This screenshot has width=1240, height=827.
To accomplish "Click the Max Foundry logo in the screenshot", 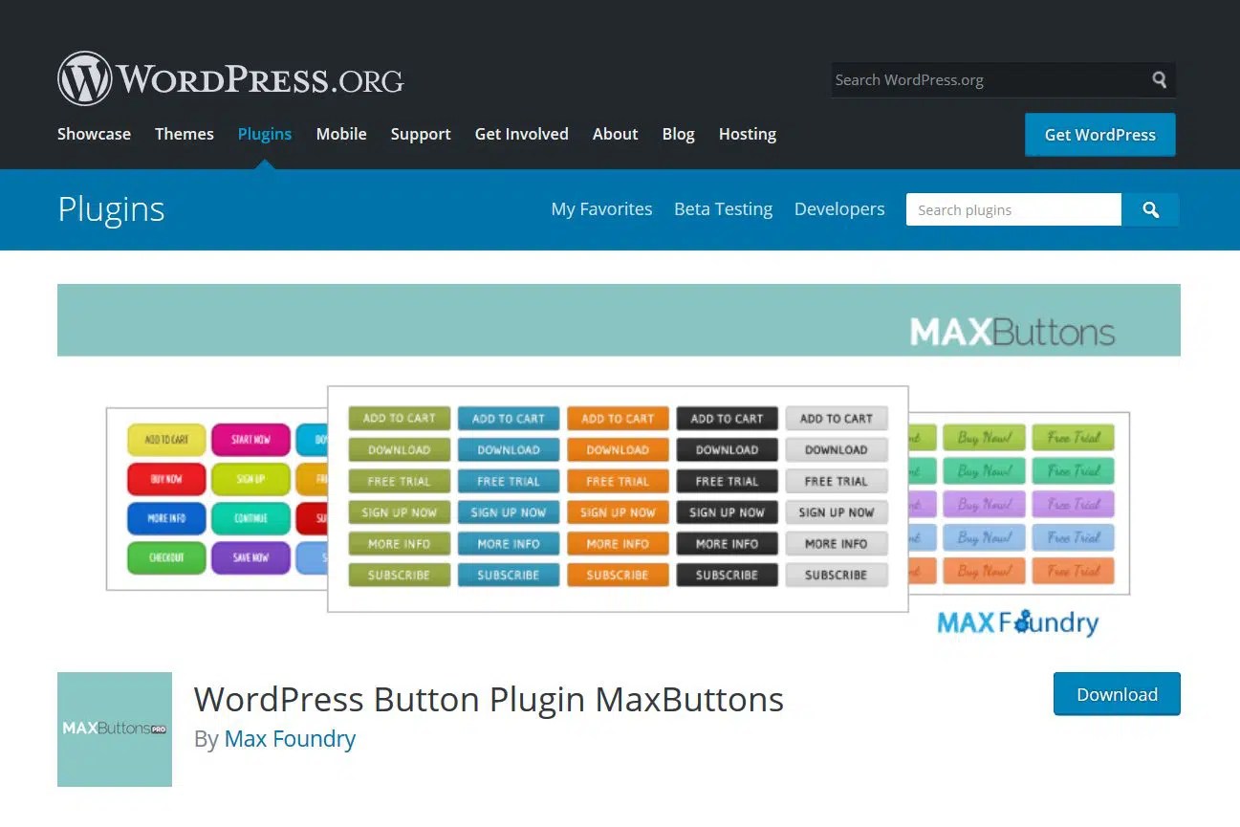I will (1016, 621).
